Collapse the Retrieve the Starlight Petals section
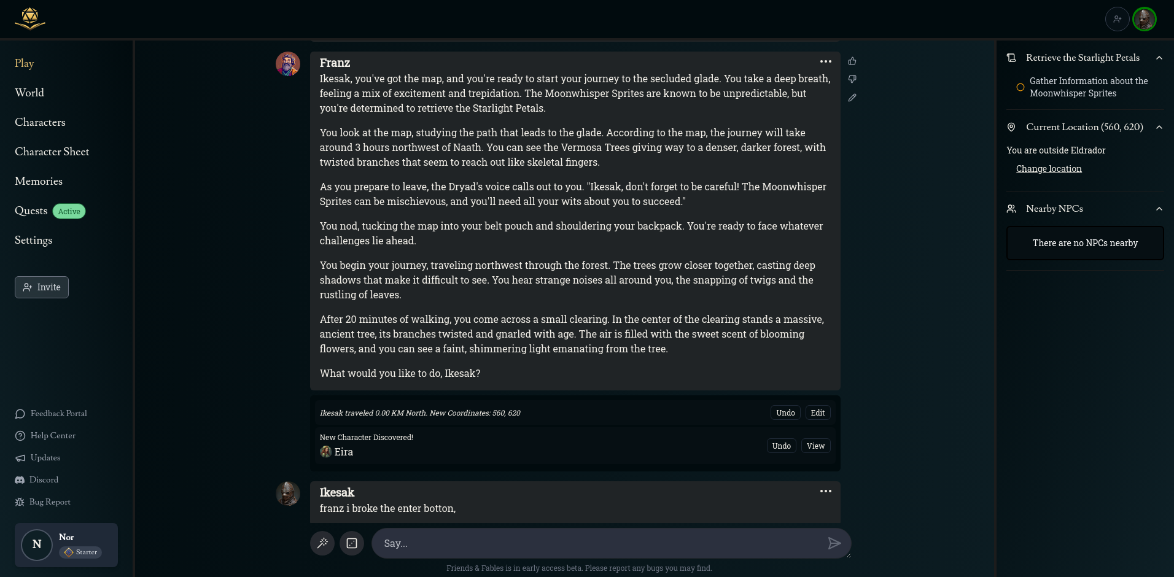The width and height of the screenshot is (1174, 577). click(x=1159, y=58)
